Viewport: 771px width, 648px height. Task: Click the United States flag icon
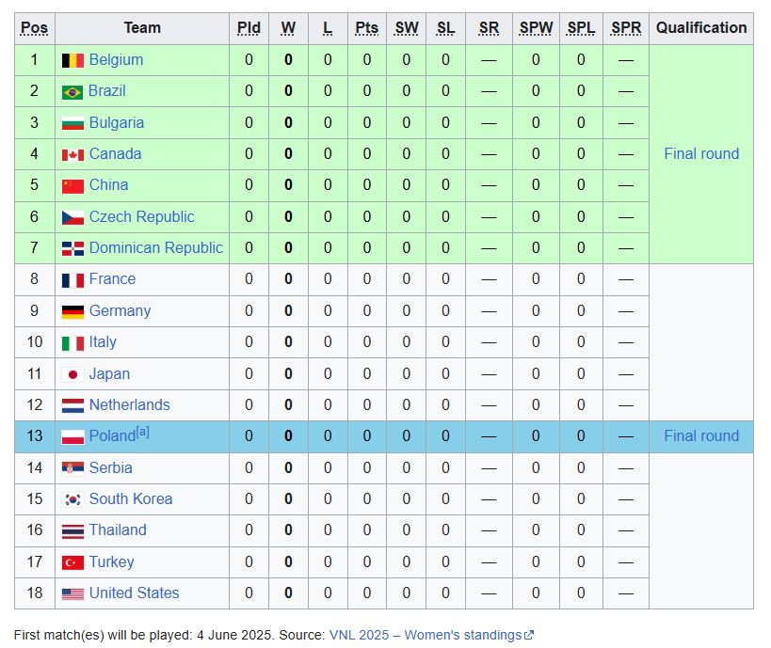(72, 594)
